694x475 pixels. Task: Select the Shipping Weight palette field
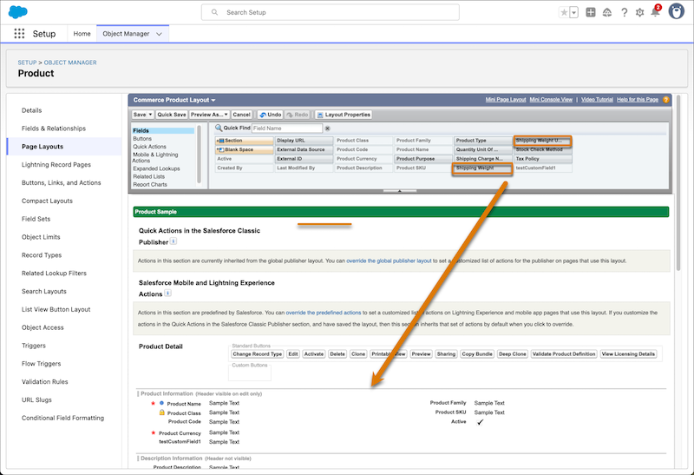click(x=482, y=168)
